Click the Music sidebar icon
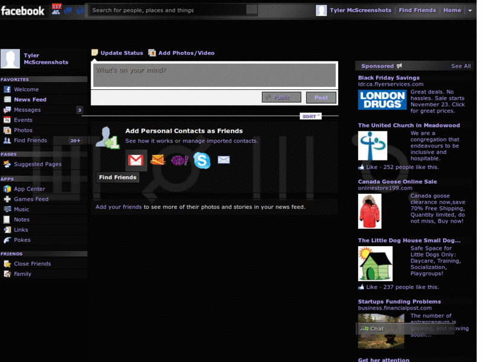Screen dimensions: 483x362 tap(7, 209)
